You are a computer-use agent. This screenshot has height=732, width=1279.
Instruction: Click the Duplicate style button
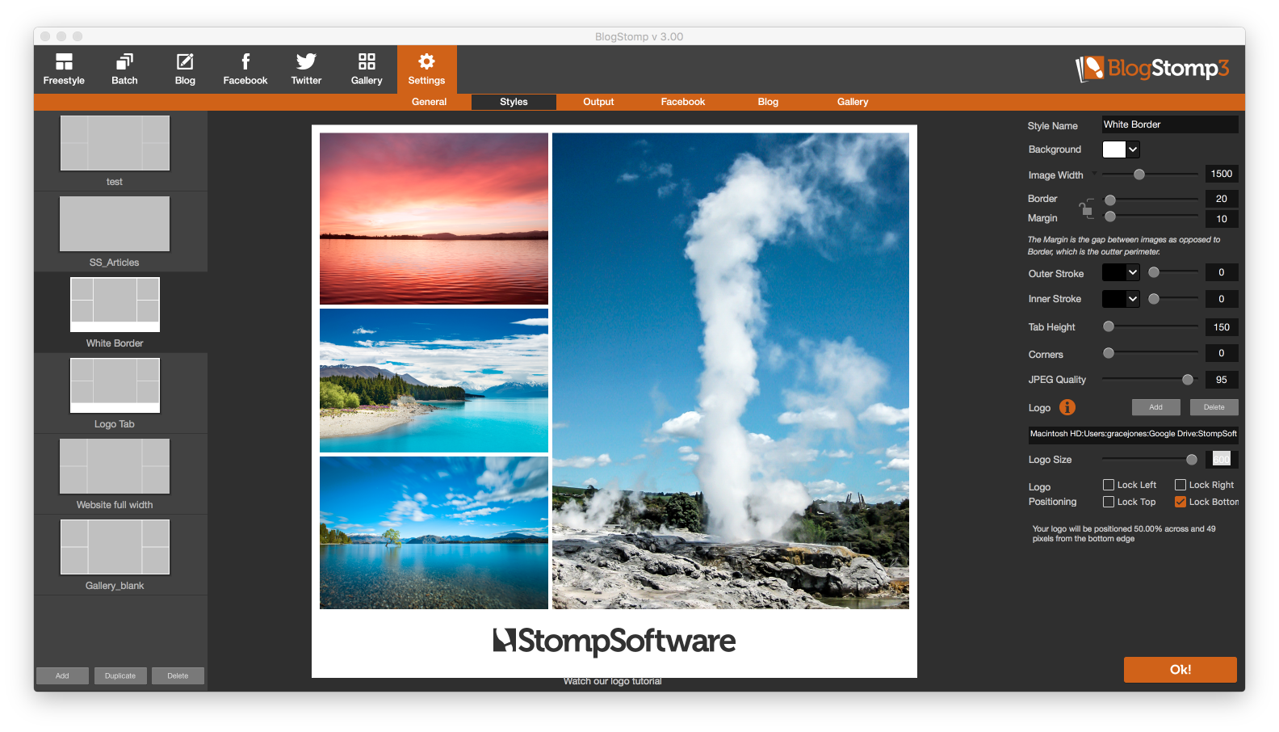click(x=120, y=675)
